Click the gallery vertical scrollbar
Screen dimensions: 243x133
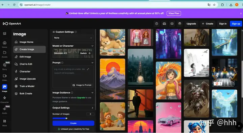(x=242, y=79)
